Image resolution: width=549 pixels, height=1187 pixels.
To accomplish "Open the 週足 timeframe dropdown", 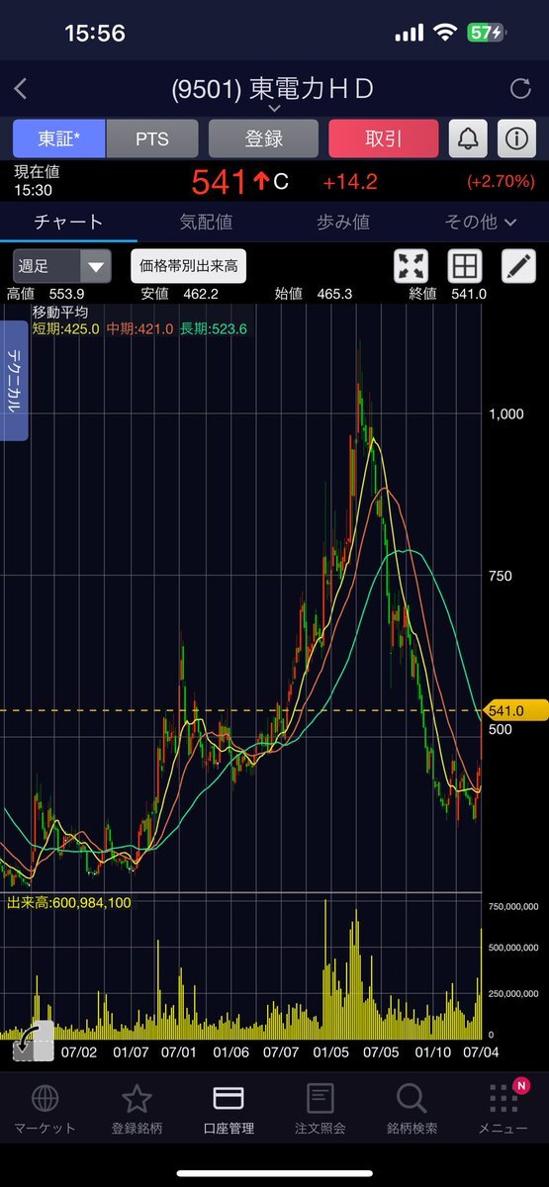I will click(61, 266).
